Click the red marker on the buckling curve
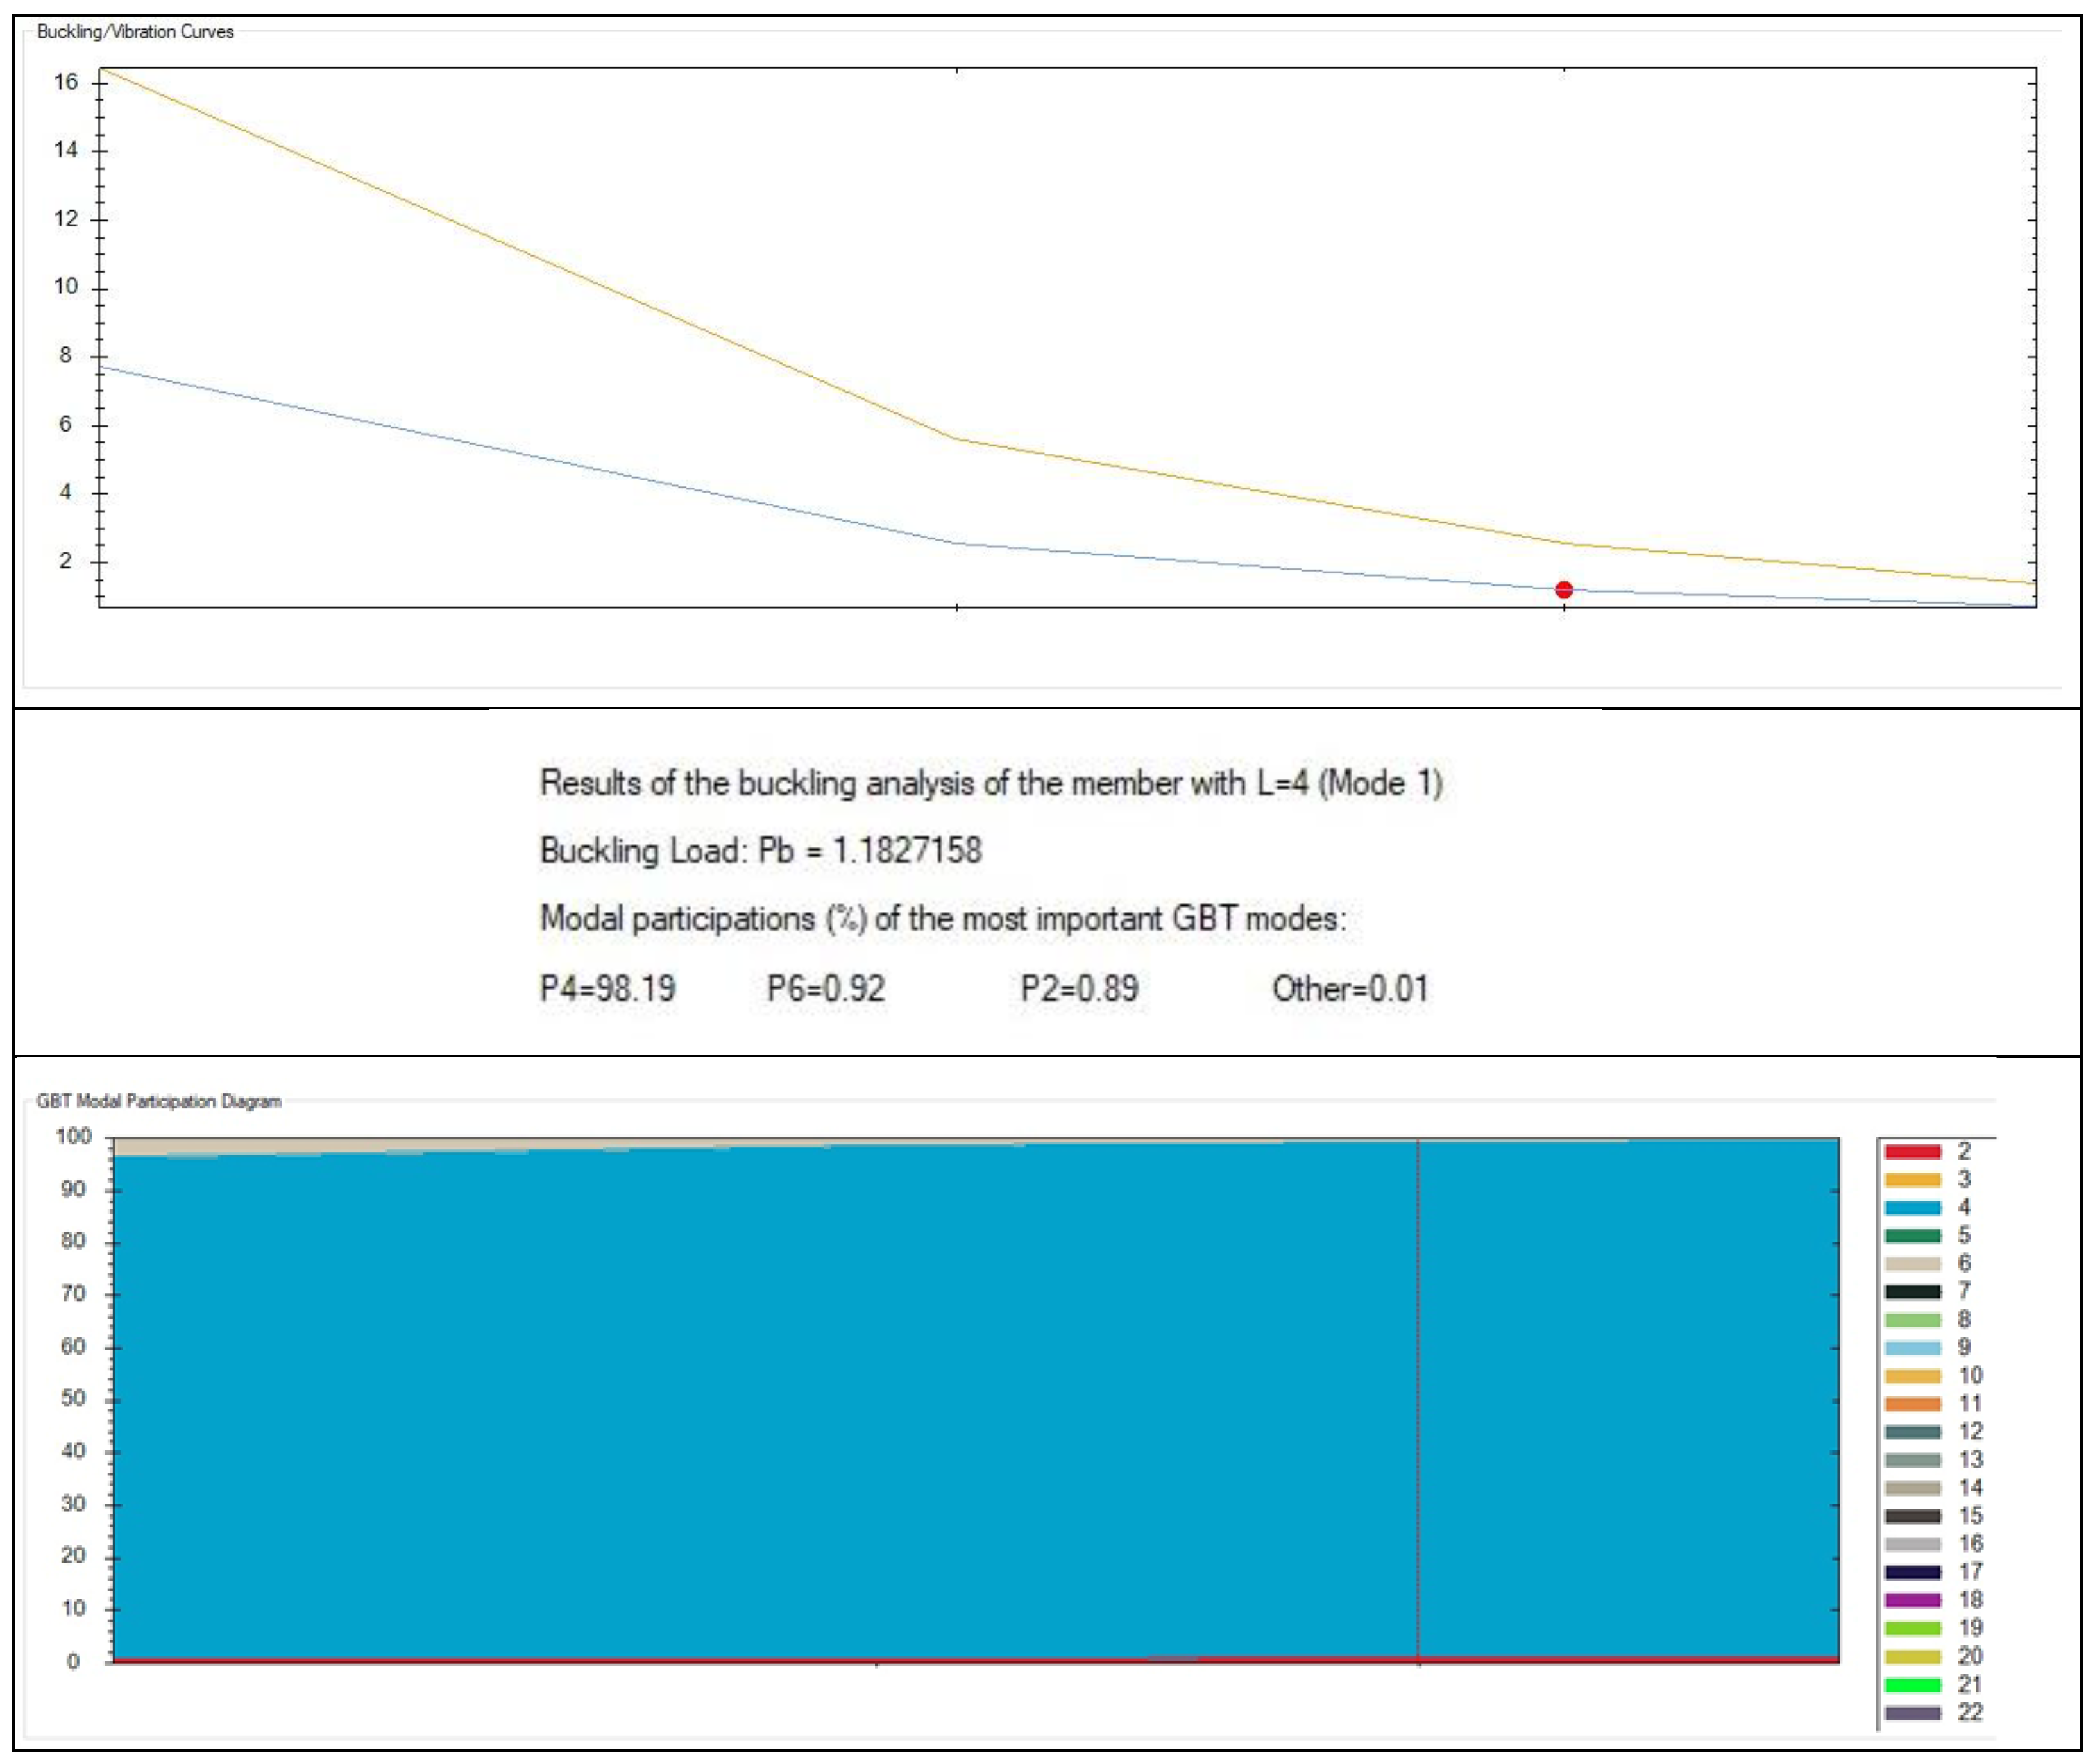This screenshot has width=2095, height=1764. pyautogui.click(x=1563, y=590)
